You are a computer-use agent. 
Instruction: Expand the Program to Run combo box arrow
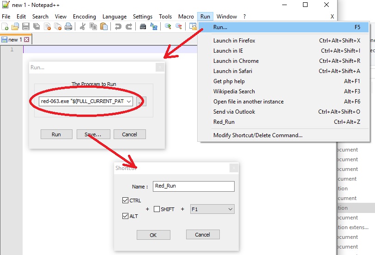(129, 102)
